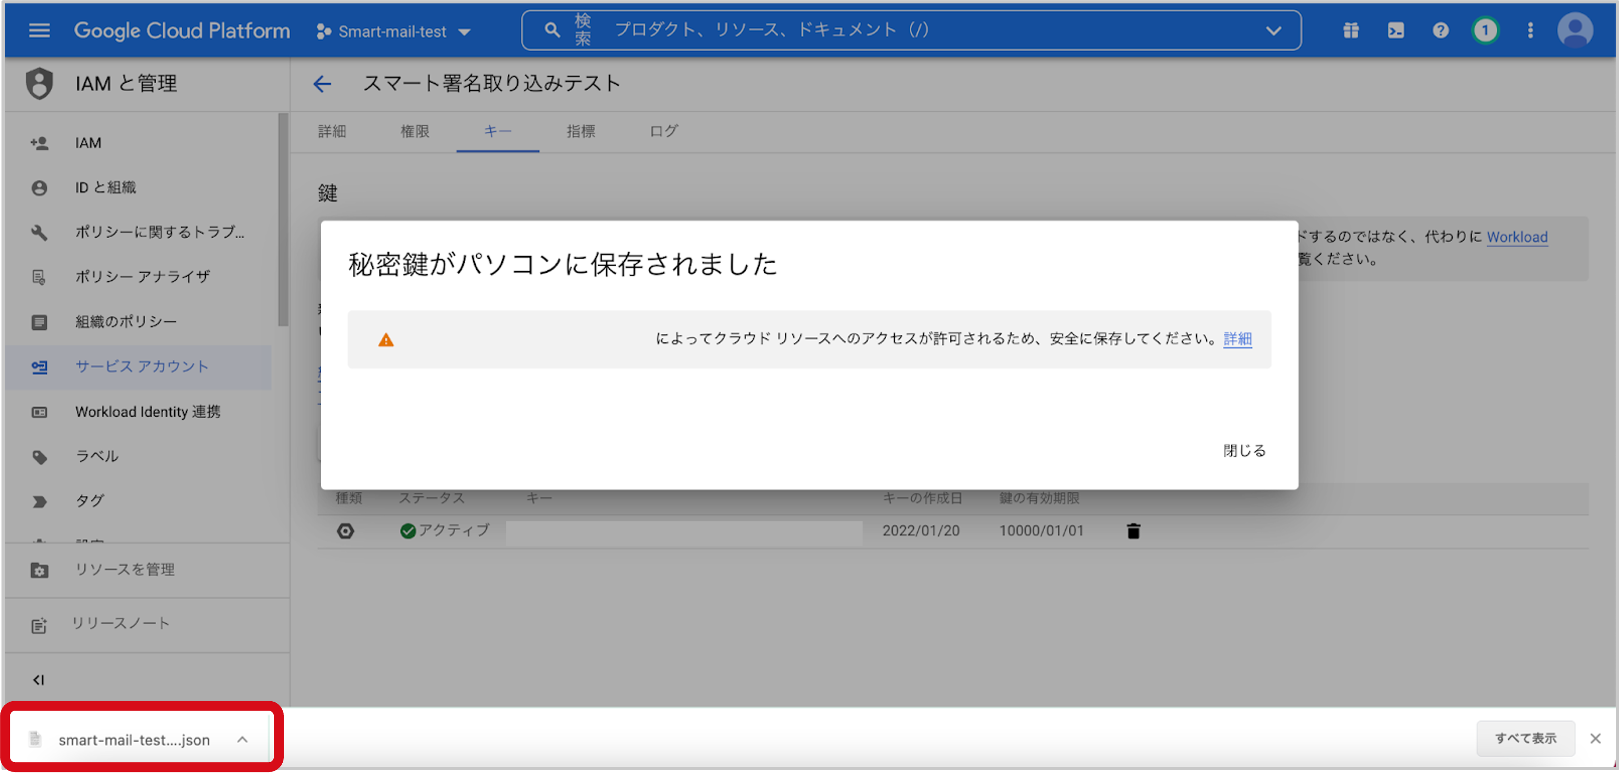Open Workload Identity 連携 sidebar item
The width and height of the screenshot is (1621, 773).
coord(139,412)
